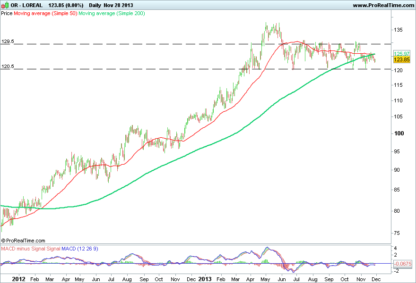Click the 123.85 (0.00%) quote in header
Screen dimensions: 416x283
coord(66,5)
